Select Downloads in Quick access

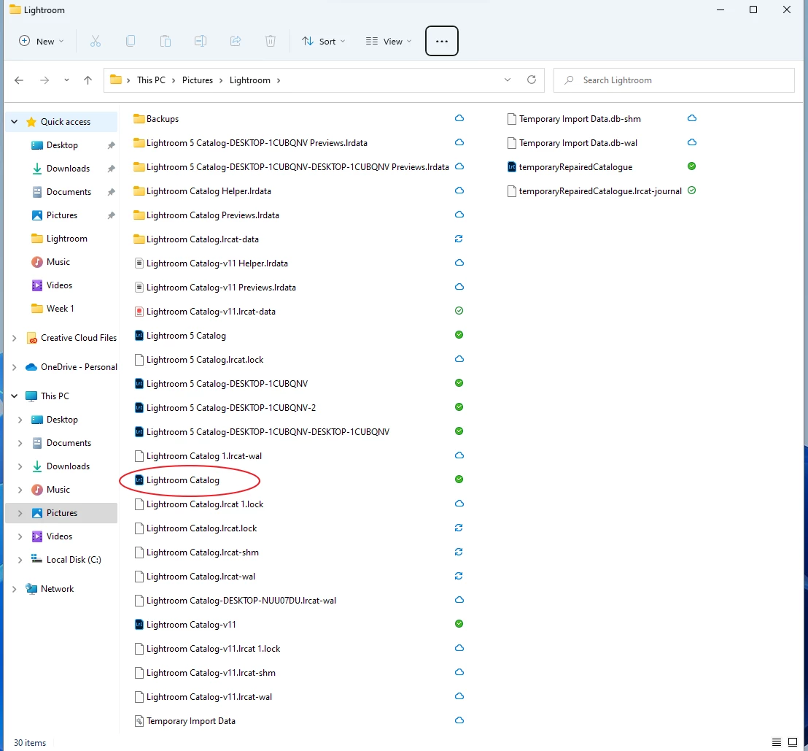[68, 169]
